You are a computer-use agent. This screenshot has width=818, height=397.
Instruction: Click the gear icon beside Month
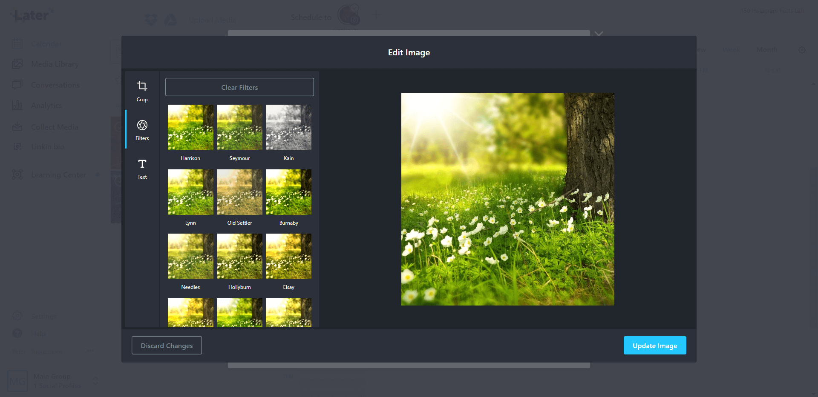[802, 50]
